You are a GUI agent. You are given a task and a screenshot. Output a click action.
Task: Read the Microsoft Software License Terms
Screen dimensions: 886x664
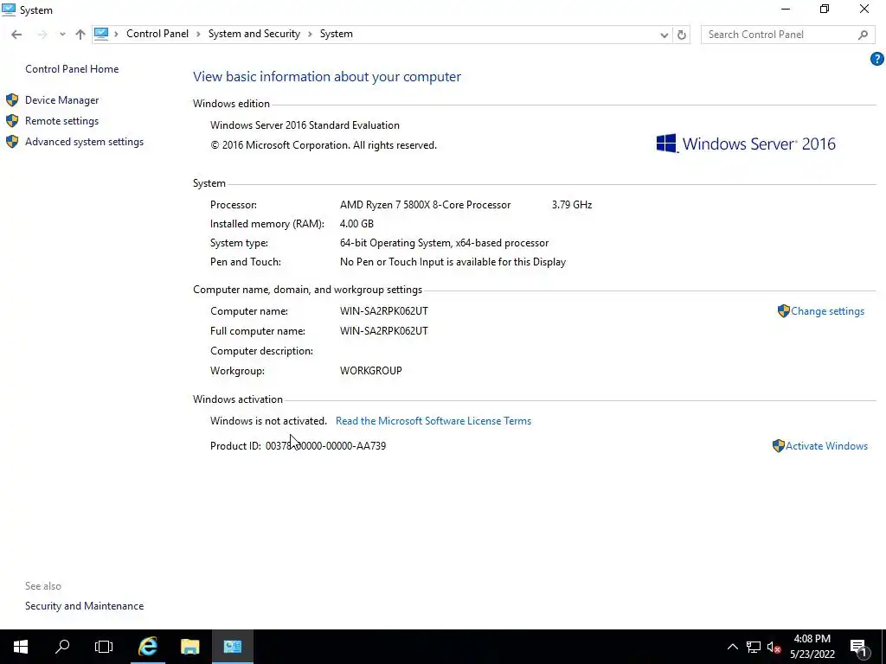(x=433, y=421)
